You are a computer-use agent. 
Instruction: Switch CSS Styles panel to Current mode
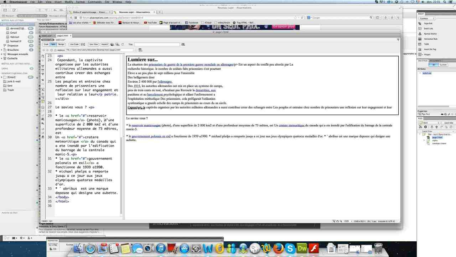(x=443, y=65)
